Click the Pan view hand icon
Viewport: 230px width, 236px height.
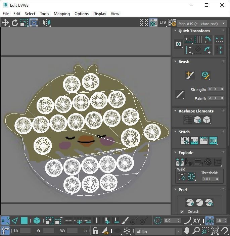pyautogui.click(x=186, y=230)
